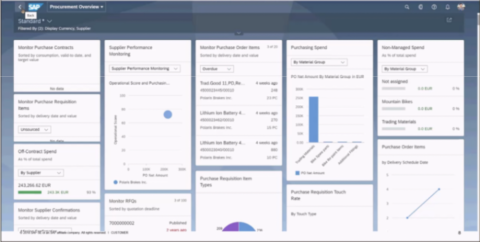
Task: Open the By Supplier dropdown
Action: (41, 173)
